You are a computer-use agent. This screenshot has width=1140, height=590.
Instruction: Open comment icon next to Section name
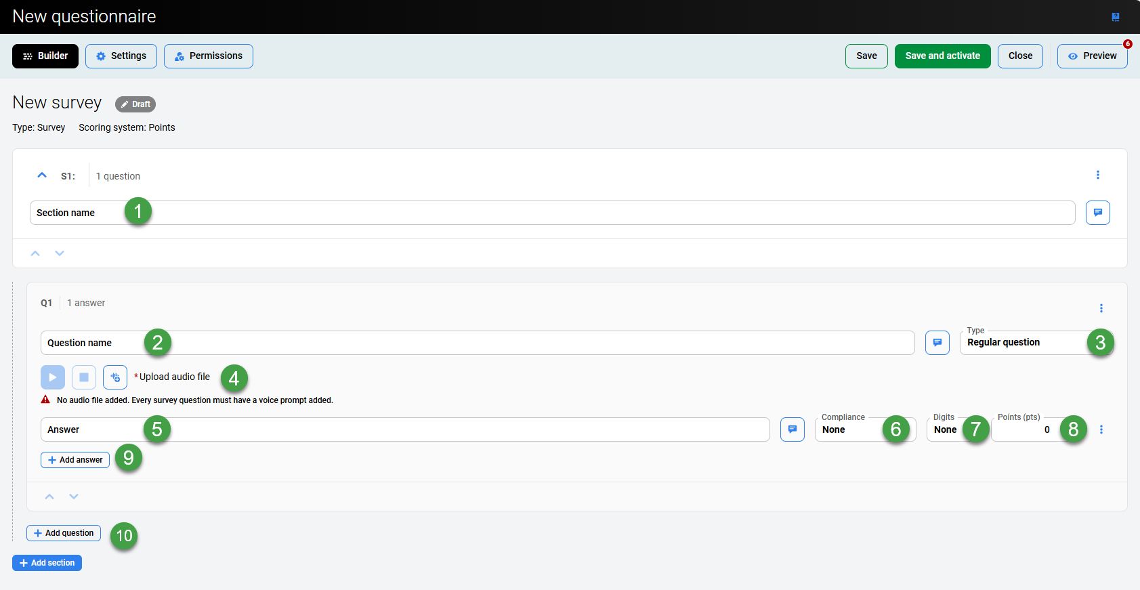tap(1097, 213)
